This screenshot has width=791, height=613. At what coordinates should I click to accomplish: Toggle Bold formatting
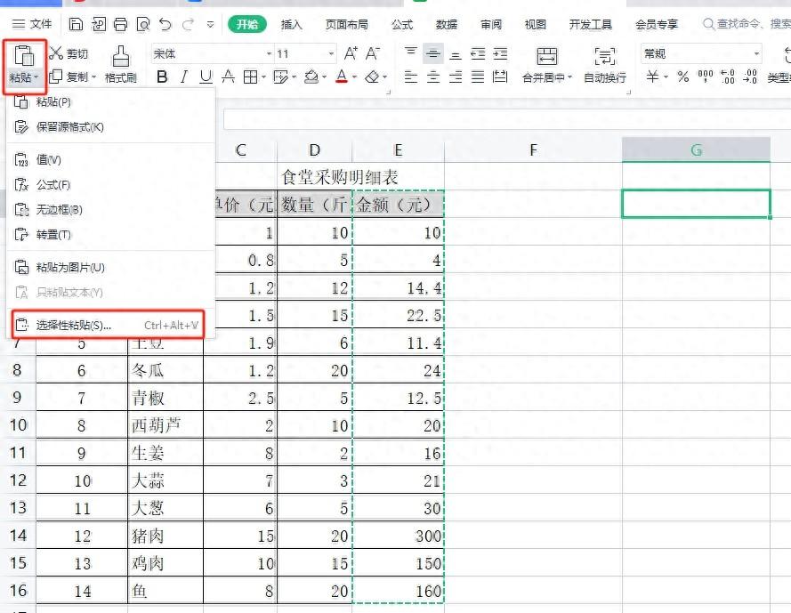[x=162, y=77]
